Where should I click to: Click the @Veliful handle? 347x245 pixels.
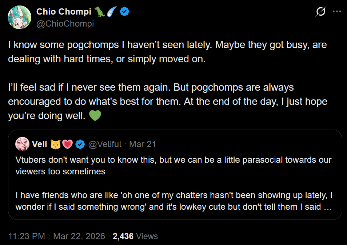click(105, 144)
